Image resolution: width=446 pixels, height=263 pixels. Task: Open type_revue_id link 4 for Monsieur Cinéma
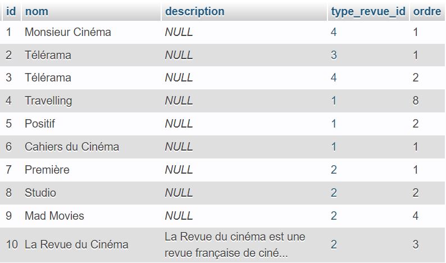pos(334,32)
